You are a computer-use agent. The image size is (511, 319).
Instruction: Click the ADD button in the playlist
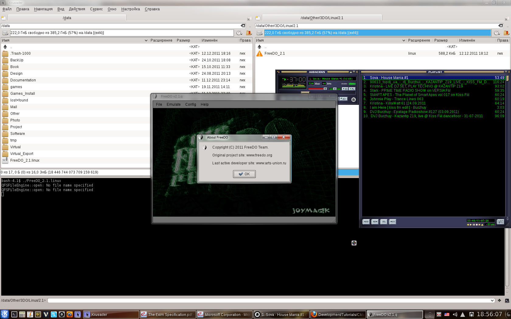tap(366, 222)
